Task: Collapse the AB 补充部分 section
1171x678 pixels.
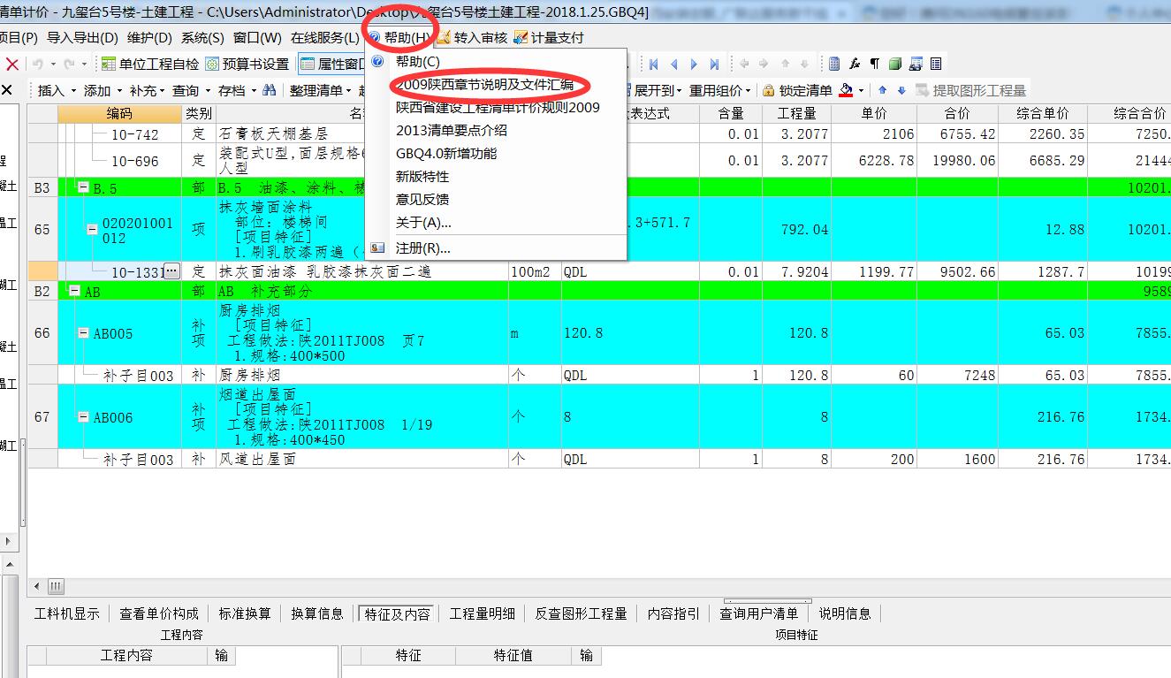Action: pyautogui.click(x=75, y=291)
